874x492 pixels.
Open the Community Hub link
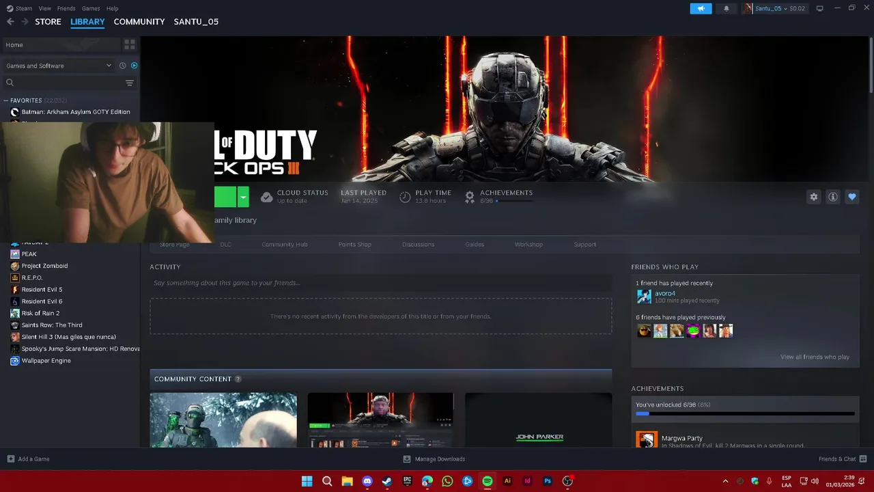point(285,245)
